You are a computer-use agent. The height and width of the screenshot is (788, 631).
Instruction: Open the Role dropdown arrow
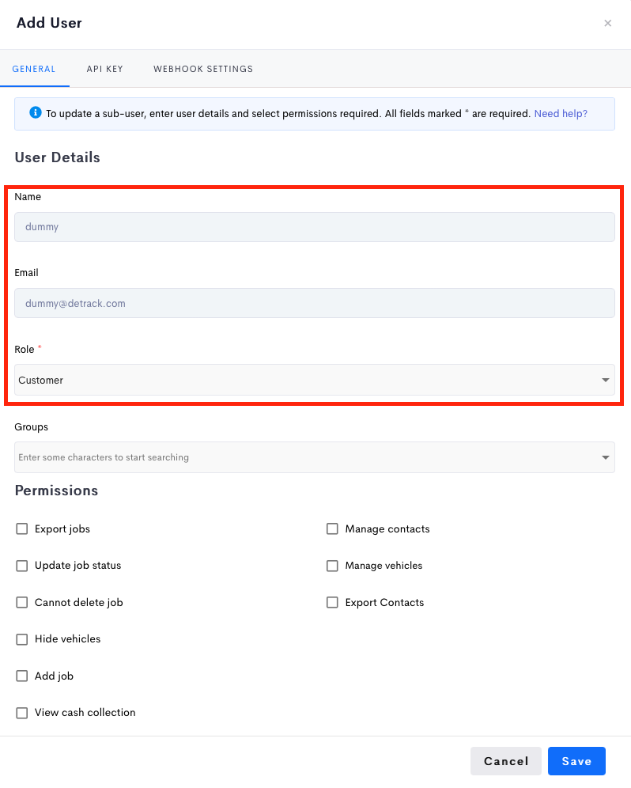tap(606, 380)
